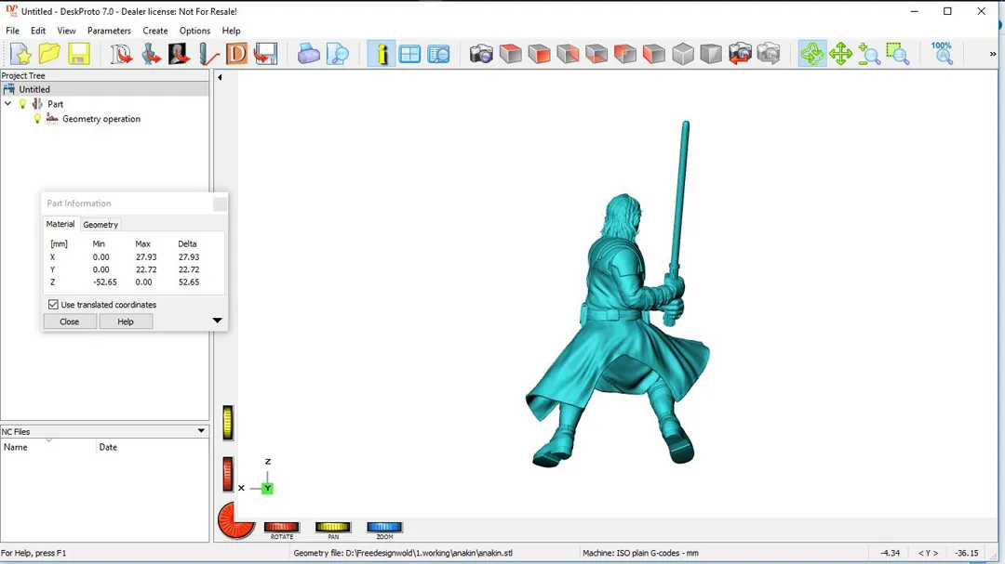Image resolution: width=1005 pixels, height=564 pixels.
Task: Toggle Geometry operation visibility light bulb
Action: [x=37, y=119]
